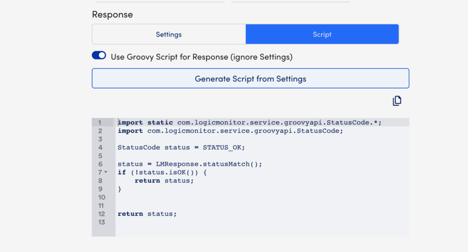Toggle Use Groovy Script for Response off
The width and height of the screenshot is (468, 252).
[99, 55]
